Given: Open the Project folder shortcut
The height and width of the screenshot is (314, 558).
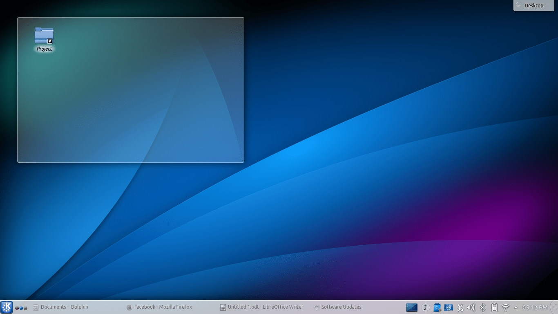Looking at the screenshot, I should (44, 36).
